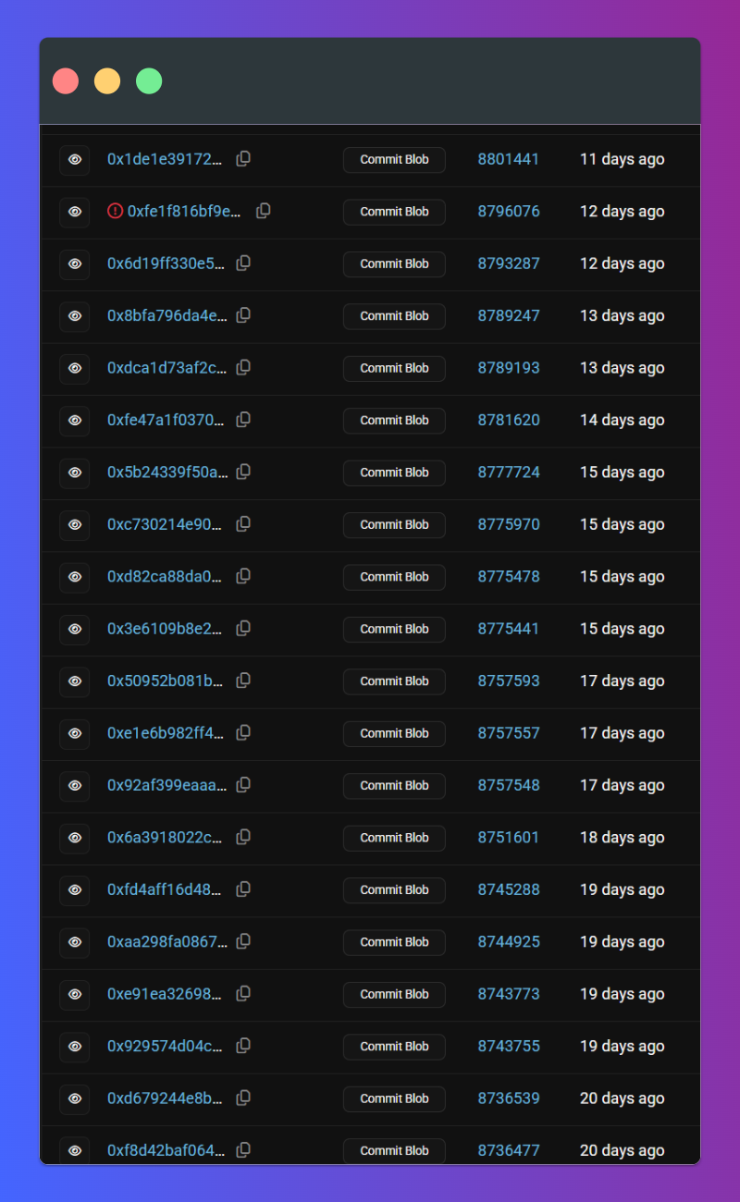Click '19 days ago' for block 8744925

[x=623, y=942]
